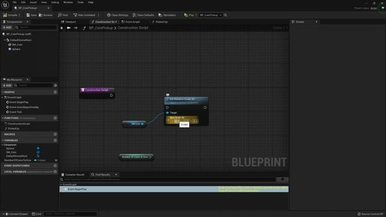Toggle visibility eye for NumberOfCoinsToGive
The height and width of the screenshot is (217, 386).
pos(56,160)
